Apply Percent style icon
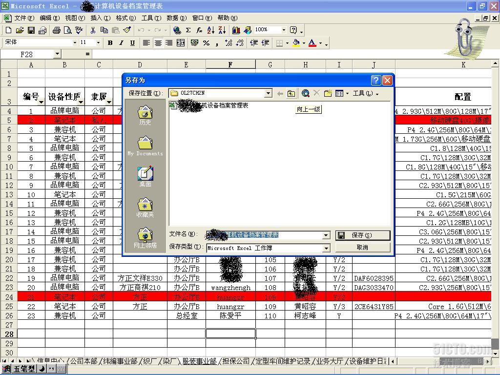The width and height of the screenshot is (500, 375). (x=207, y=43)
